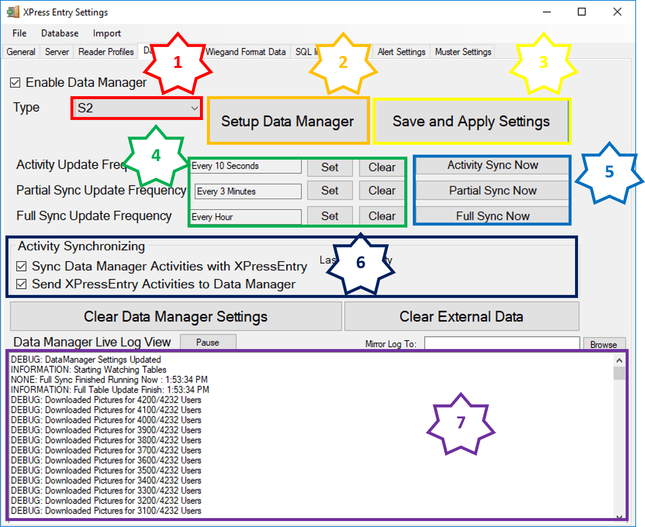Pause the Data Manager live log
The image size is (645, 527).
coord(208,343)
